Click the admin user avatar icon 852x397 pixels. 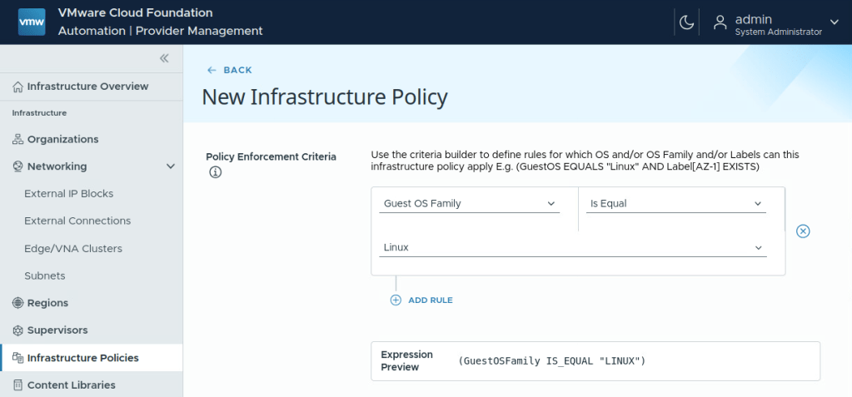tap(720, 22)
